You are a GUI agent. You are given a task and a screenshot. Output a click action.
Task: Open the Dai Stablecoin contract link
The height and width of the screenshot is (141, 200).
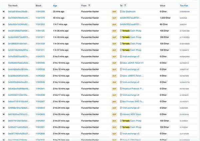click(129, 11)
